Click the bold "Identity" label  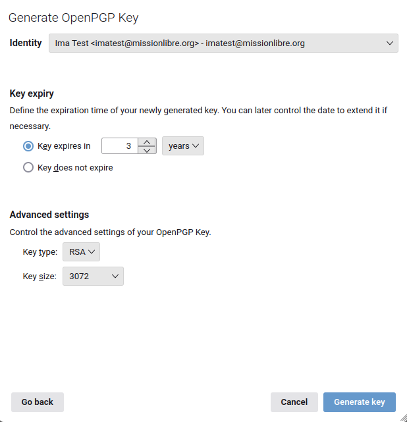(x=26, y=43)
